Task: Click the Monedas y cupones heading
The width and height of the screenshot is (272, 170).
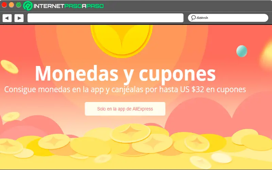Action: [x=125, y=74]
